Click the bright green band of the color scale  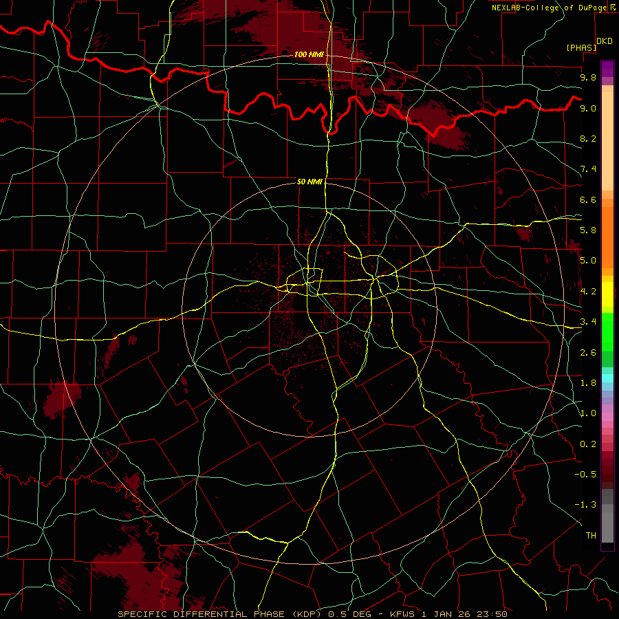click(x=607, y=332)
